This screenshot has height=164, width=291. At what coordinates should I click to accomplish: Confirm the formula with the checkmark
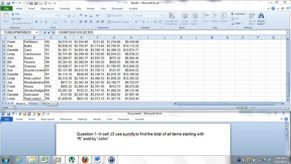point(49,32)
